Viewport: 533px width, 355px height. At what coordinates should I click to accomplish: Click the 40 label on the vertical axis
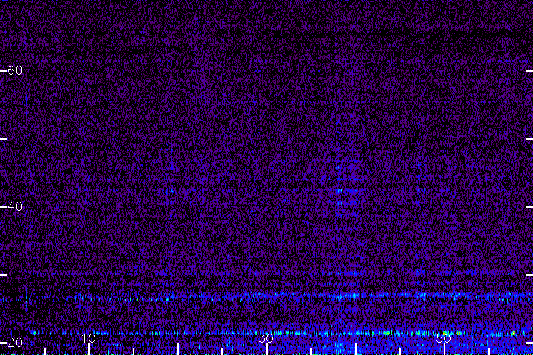15,206
